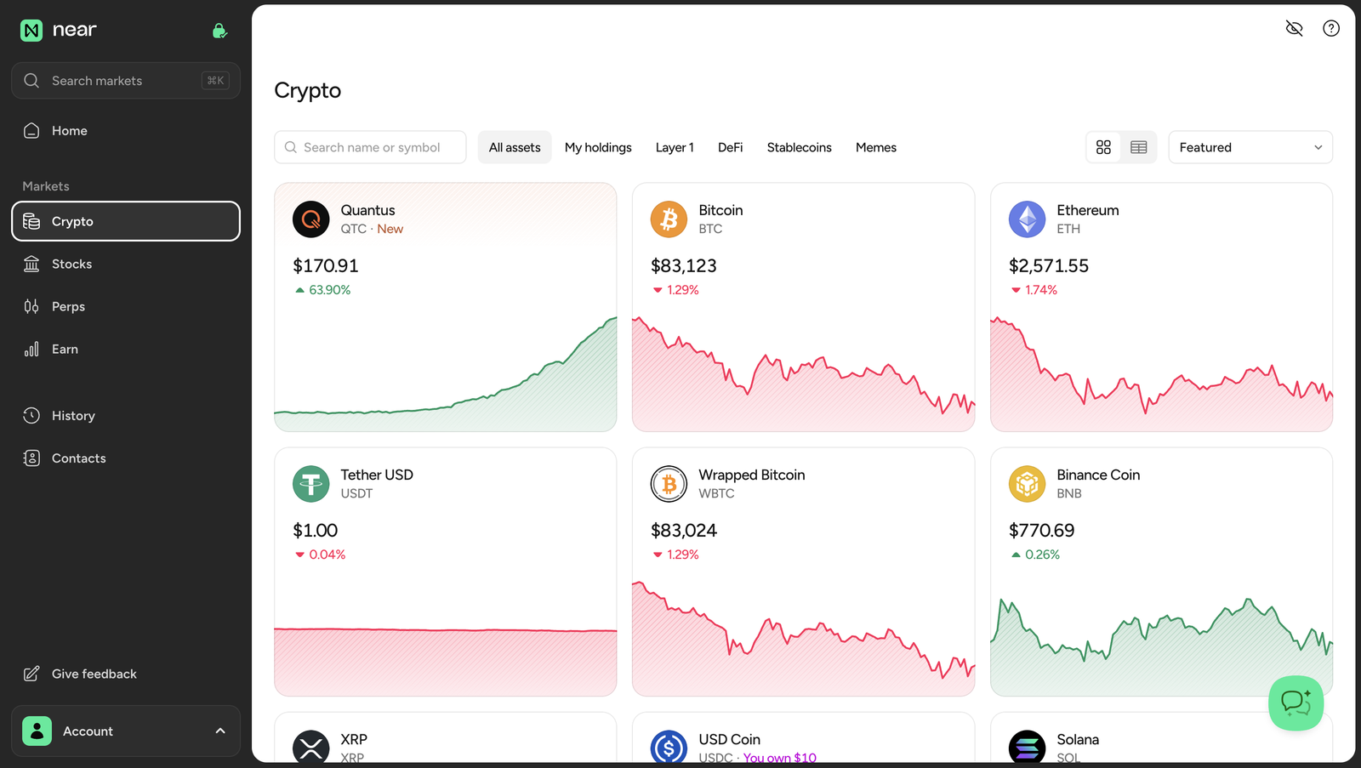Open the chat support bubble
Viewport: 1361px width, 768px height.
[x=1296, y=703]
